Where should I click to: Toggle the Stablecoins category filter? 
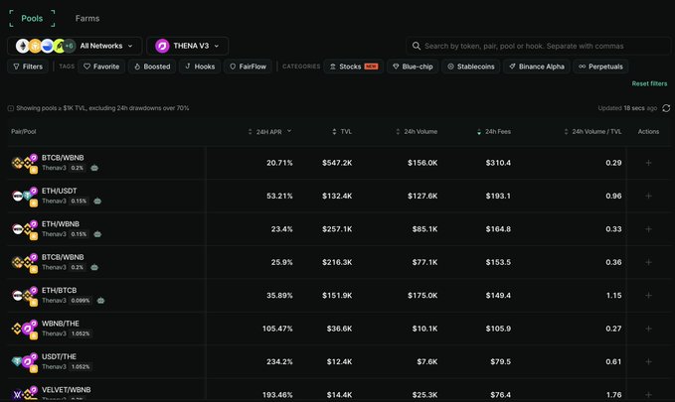(471, 67)
